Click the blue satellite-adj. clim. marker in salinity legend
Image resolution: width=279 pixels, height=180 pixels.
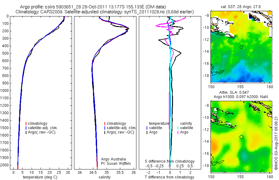[105, 128]
